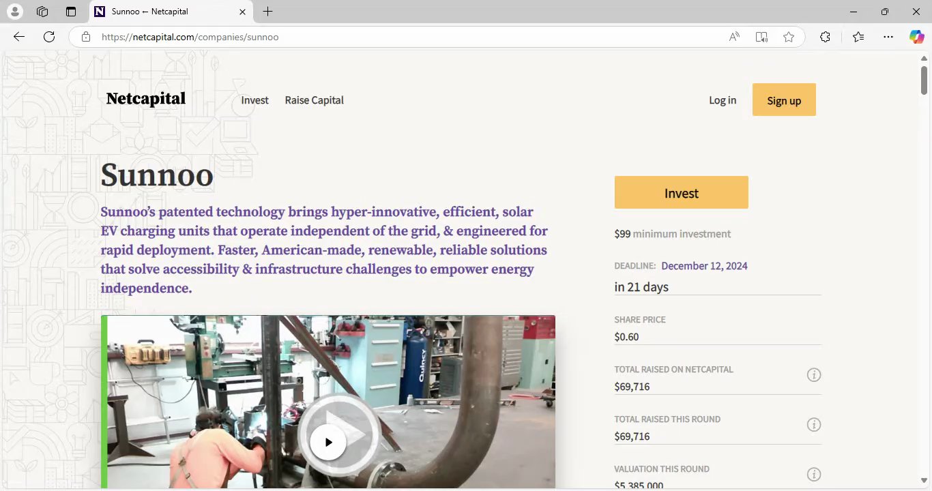Viewport: 932px width, 491px height.
Task: Click info icon beside Total Raised This Round
Action: pos(814,424)
